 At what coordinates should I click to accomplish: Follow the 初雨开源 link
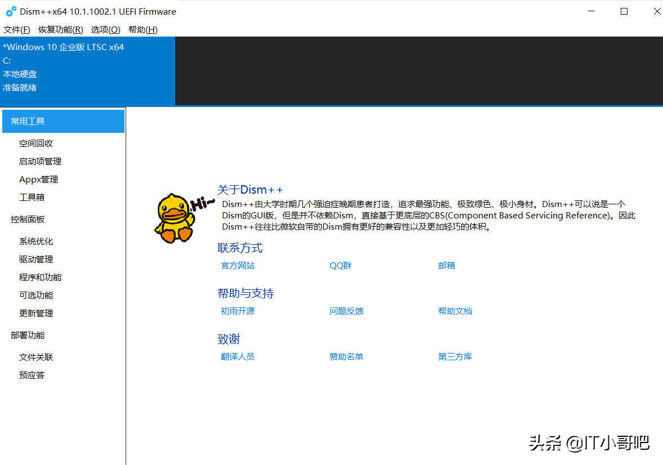[238, 311]
